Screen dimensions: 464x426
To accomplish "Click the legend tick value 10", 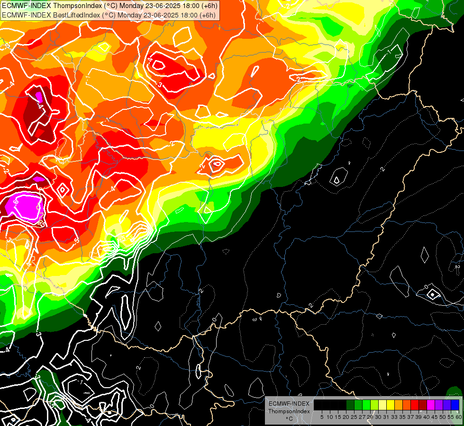I will [x=330, y=417].
